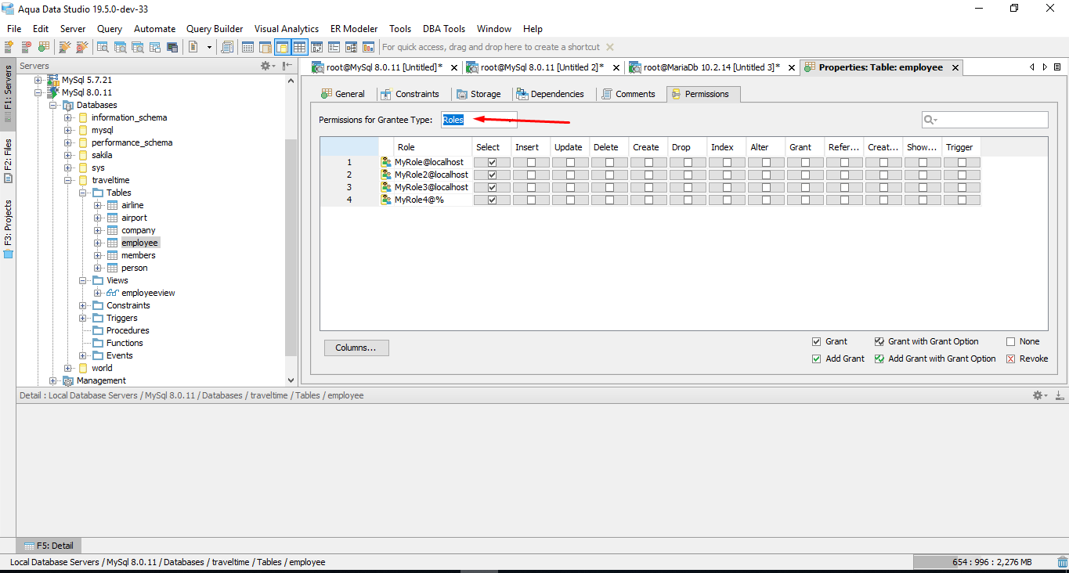This screenshot has width=1069, height=573.
Task: Close the Untitled 2 query tab
Action: click(617, 68)
